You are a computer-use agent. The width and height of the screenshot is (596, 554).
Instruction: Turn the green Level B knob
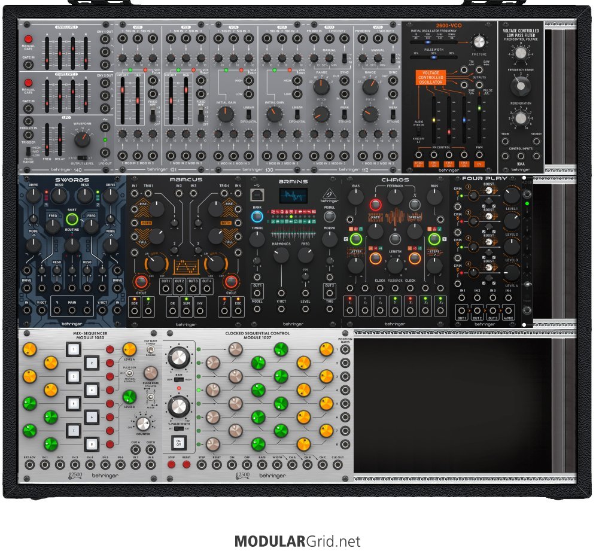(129, 397)
